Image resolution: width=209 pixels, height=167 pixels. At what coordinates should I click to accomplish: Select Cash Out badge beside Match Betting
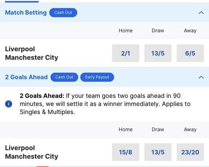63,13
